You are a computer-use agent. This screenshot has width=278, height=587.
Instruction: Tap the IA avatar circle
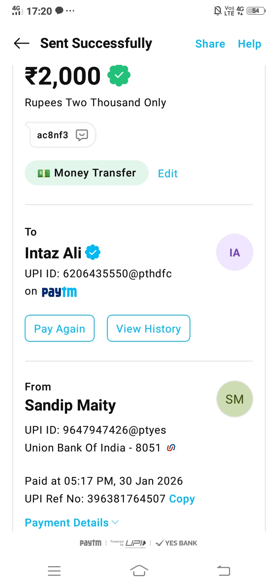coord(234,253)
